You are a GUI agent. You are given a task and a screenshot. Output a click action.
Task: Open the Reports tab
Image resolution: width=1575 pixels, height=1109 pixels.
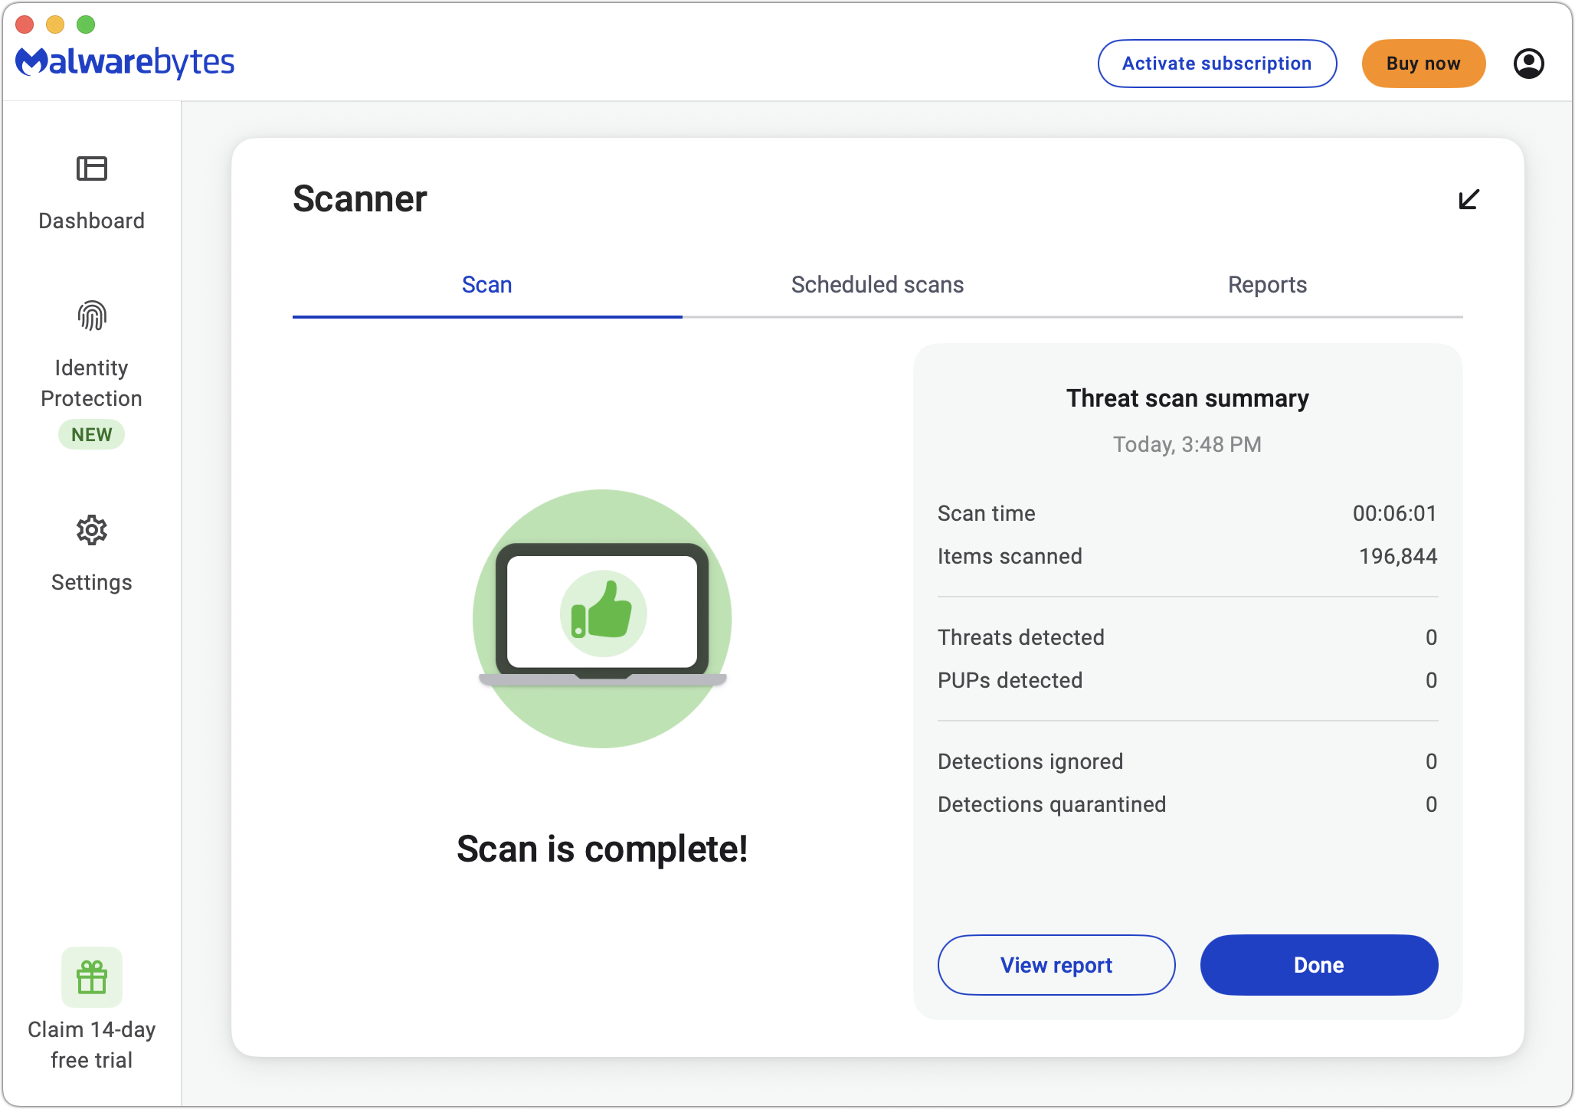pyautogui.click(x=1267, y=285)
